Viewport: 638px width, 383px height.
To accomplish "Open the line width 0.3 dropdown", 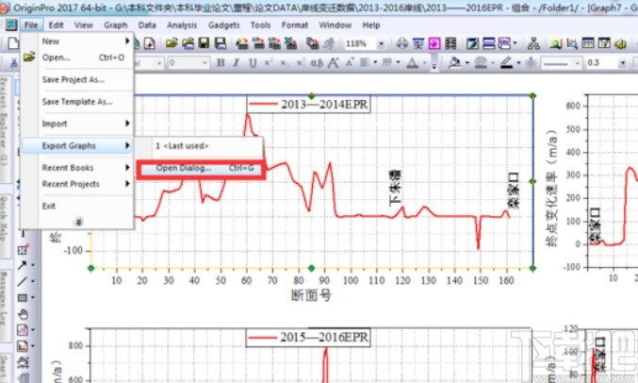I will [x=622, y=63].
